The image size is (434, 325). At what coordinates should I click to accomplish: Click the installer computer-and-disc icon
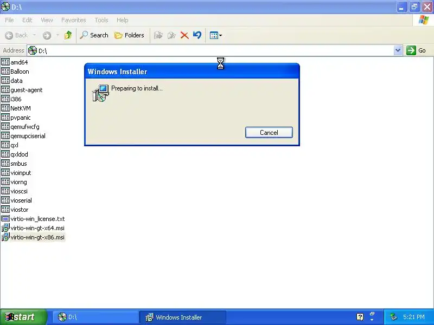tap(100, 93)
